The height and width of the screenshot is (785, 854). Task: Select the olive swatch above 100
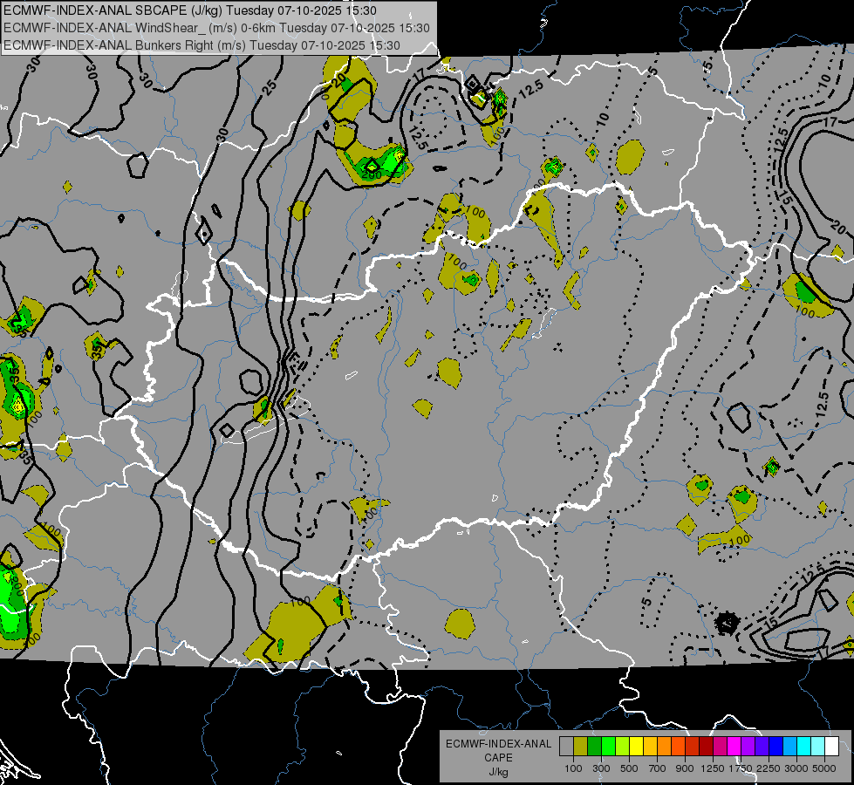click(x=581, y=747)
